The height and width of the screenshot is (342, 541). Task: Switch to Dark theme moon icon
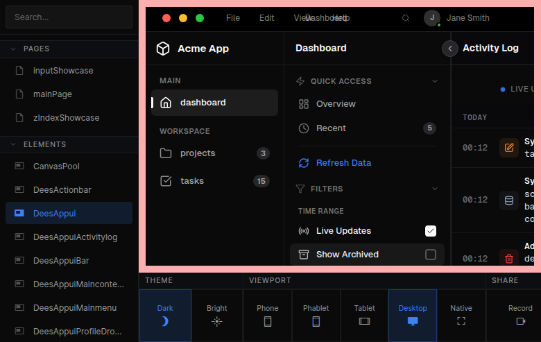point(165,320)
